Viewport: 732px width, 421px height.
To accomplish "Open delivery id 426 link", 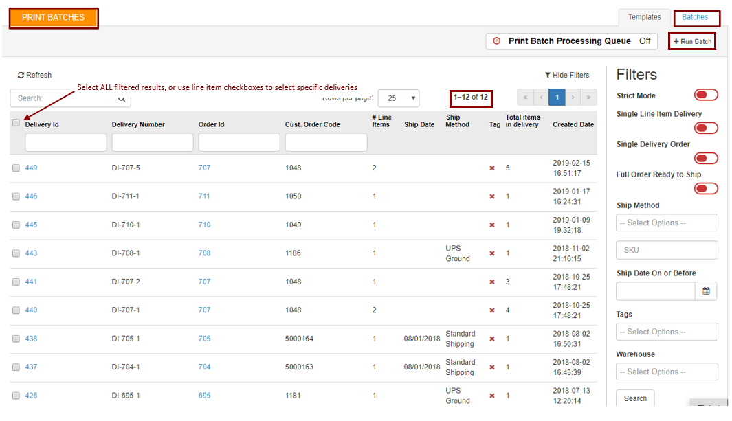I will point(32,396).
